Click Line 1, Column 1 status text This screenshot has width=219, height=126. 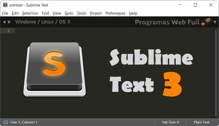click(24, 122)
